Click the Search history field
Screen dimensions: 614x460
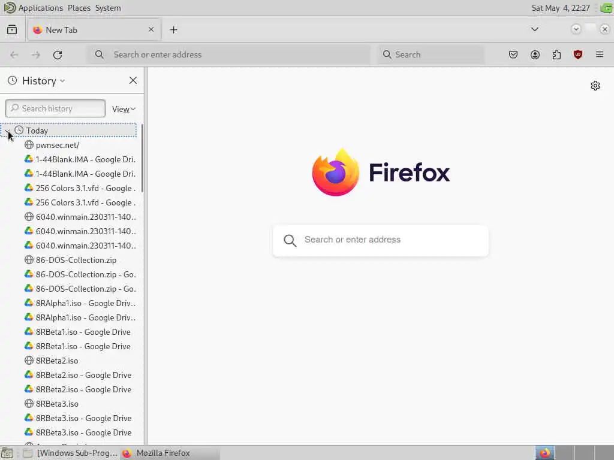point(55,108)
